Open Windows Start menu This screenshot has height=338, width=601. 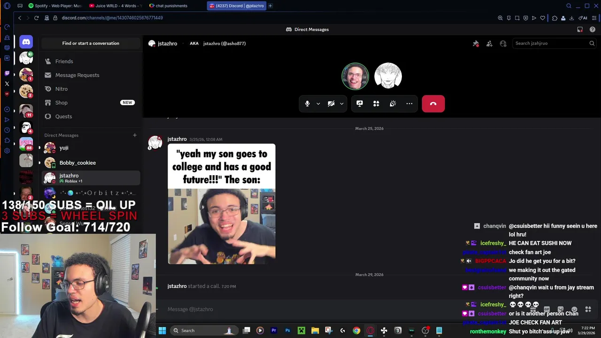162,330
